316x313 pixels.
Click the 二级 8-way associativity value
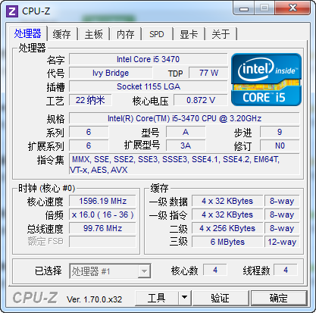click(282, 228)
